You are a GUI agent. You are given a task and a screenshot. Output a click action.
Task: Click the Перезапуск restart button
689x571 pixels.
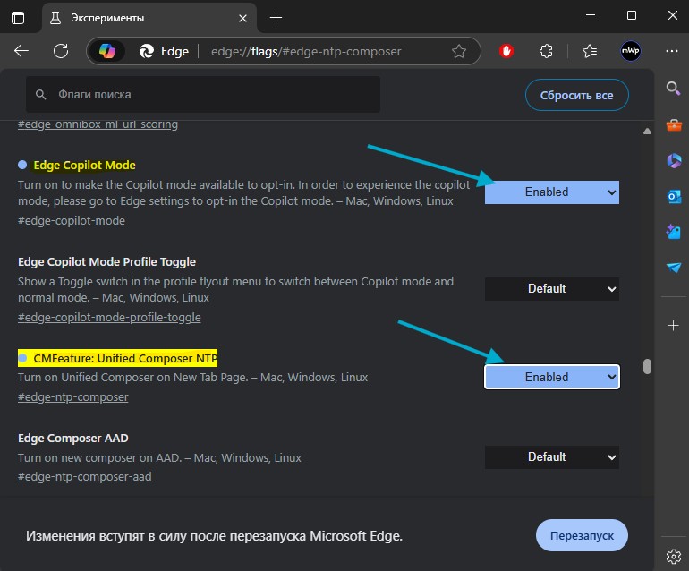582,535
